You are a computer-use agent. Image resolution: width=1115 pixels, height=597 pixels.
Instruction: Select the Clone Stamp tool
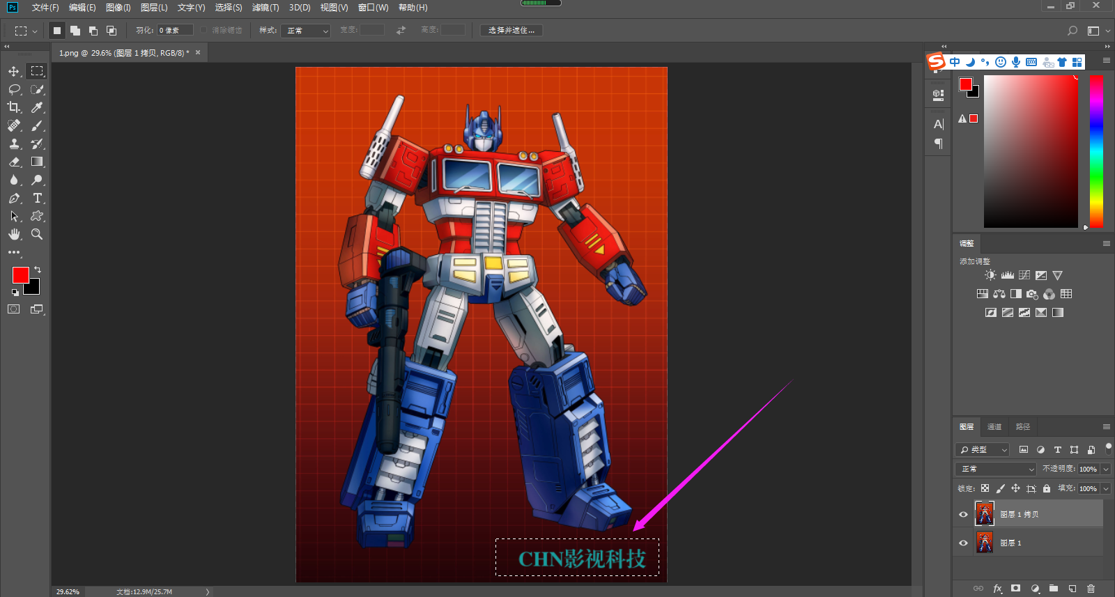pos(14,144)
